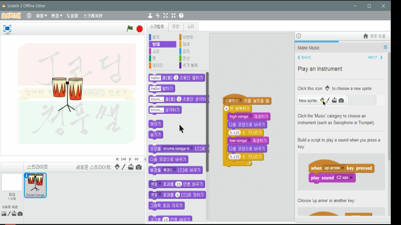Click the conga drum sprite on stage
This screenshot has height=225, width=401.
point(67,94)
